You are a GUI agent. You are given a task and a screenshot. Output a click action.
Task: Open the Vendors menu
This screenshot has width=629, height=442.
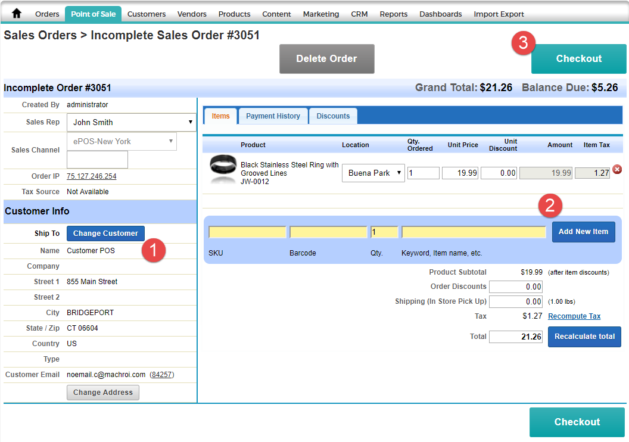click(192, 14)
